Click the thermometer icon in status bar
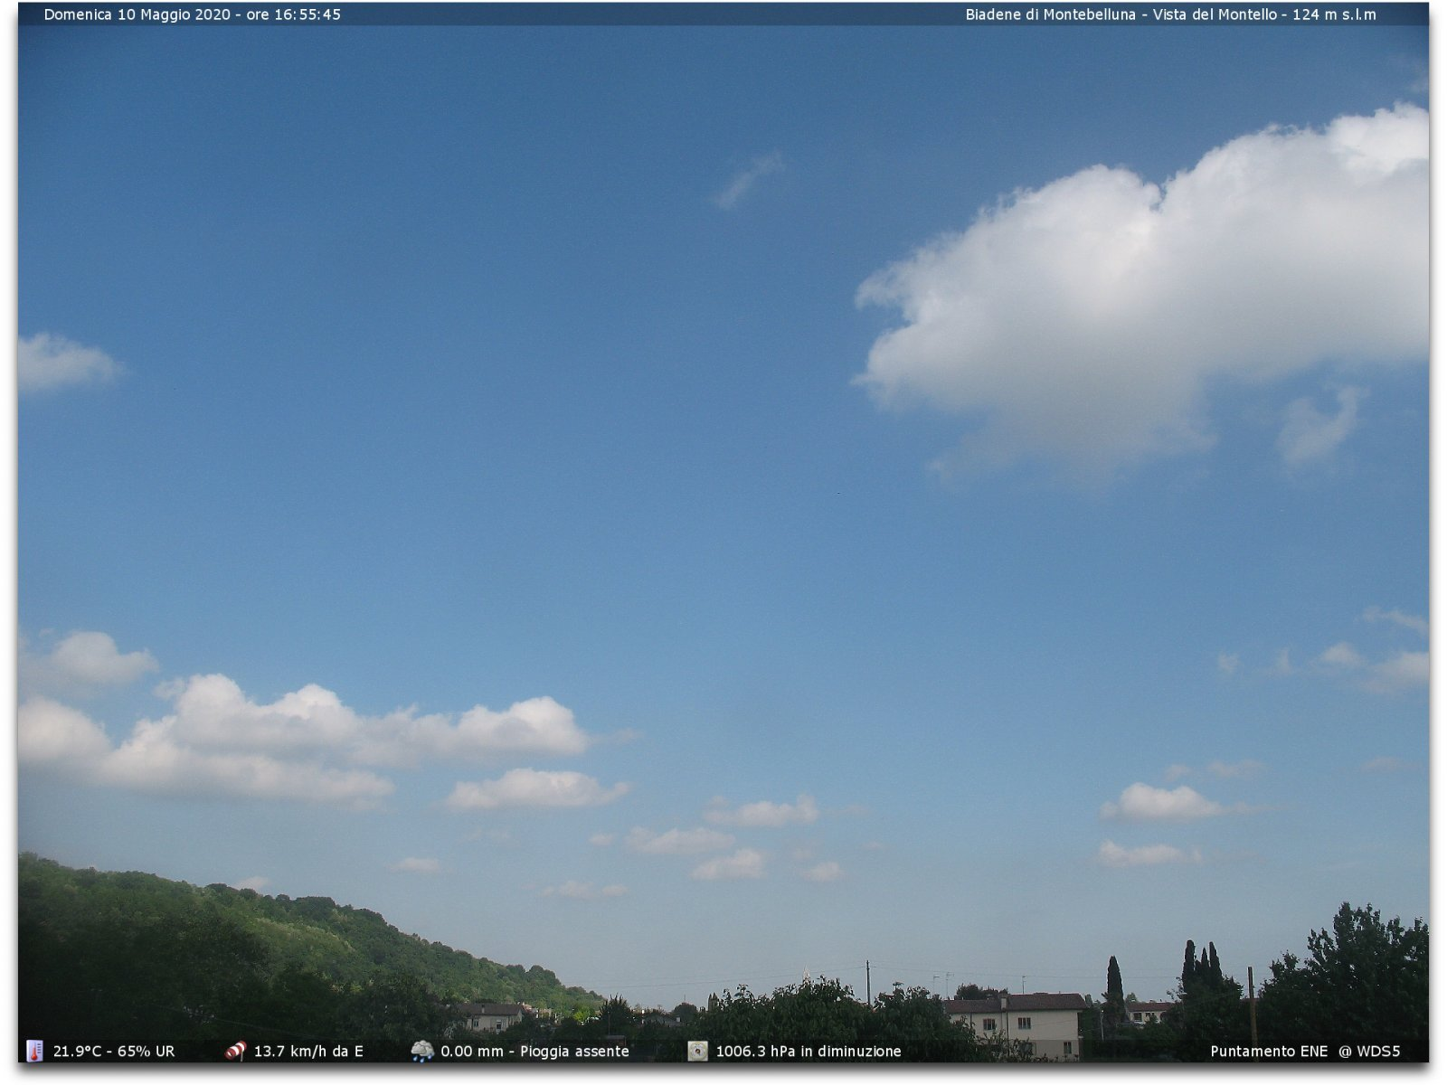Image resolution: width=1447 pixels, height=1085 pixels. click(x=34, y=1051)
